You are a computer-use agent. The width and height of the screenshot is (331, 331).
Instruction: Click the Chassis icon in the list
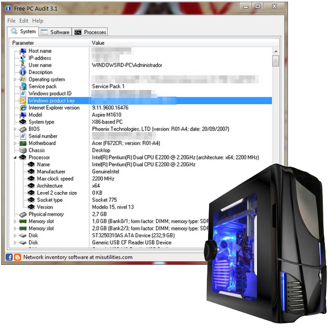click(x=23, y=150)
